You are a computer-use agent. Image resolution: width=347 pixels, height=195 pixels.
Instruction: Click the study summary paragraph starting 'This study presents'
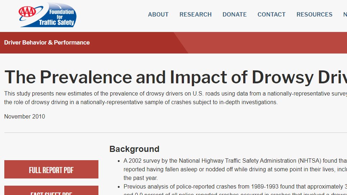pyautogui.click(x=176, y=98)
